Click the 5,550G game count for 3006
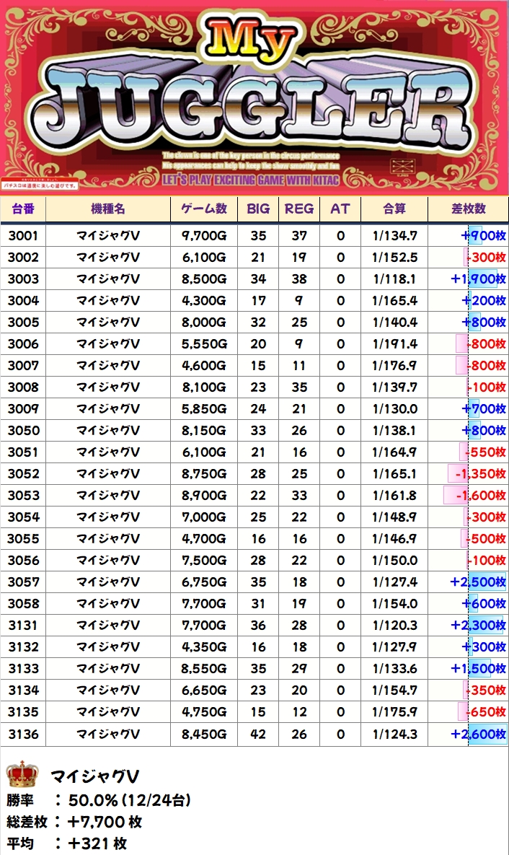This screenshot has height=855, width=509. 204,344
